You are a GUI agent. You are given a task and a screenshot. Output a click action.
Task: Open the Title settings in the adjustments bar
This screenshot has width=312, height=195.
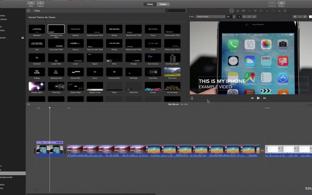pyautogui.click(x=231, y=11)
